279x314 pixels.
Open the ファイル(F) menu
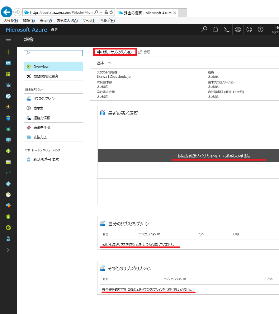11,21
